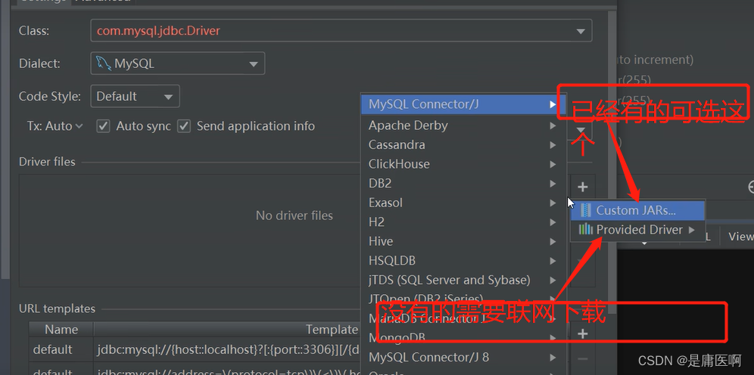Click the Driver files section label
This screenshot has height=375, width=754.
coord(47,162)
